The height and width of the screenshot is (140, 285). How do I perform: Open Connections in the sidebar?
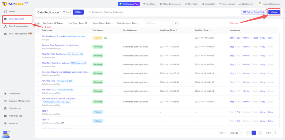pos(15,94)
